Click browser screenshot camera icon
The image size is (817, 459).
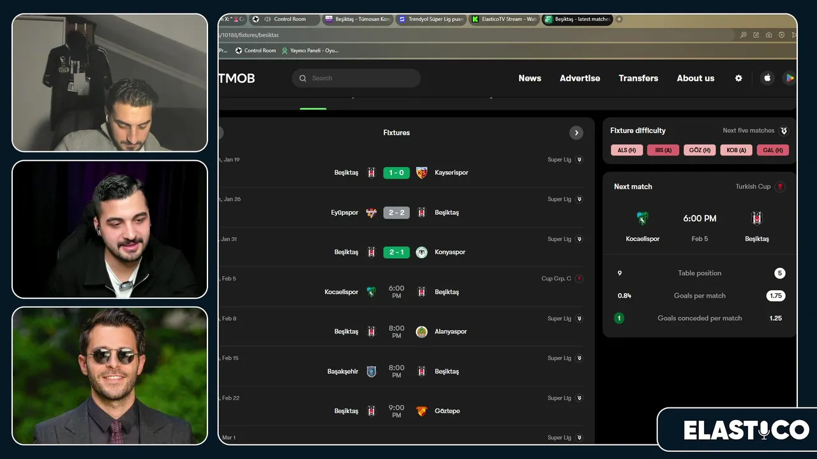tap(768, 35)
